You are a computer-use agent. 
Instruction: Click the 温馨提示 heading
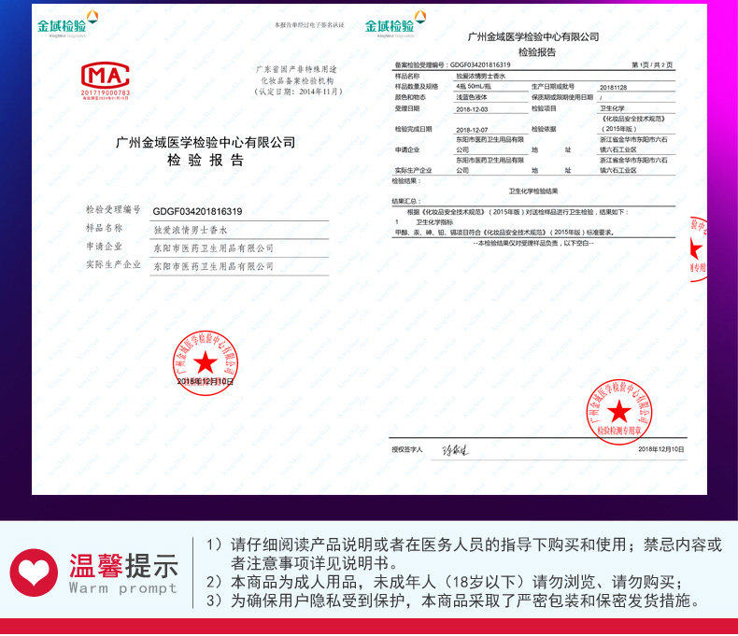point(124,565)
